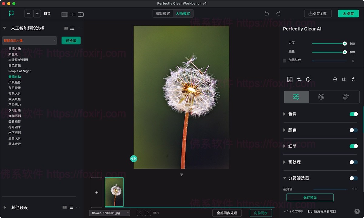364x218 pixels.
Task: Collapse the 分级筛选器 section
Action: click(x=285, y=178)
